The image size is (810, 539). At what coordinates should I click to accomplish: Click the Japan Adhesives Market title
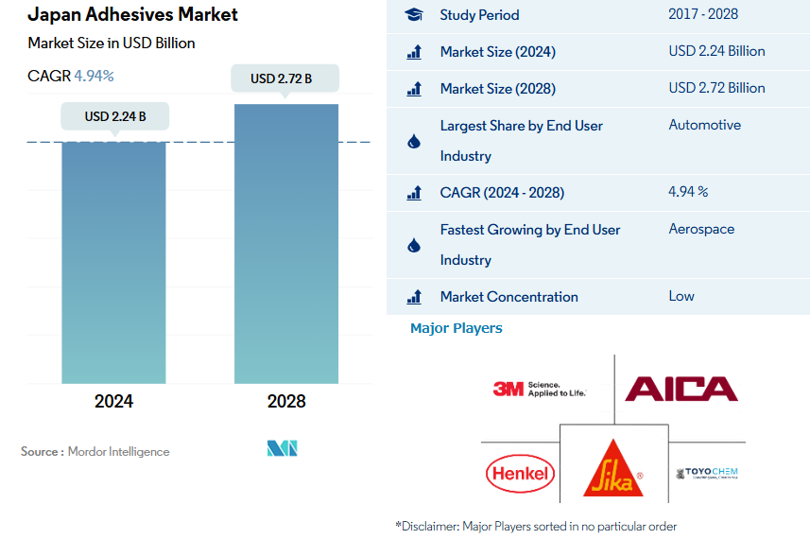(132, 15)
